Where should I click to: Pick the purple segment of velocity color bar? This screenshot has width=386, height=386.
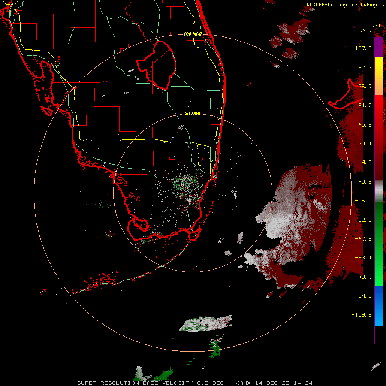point(379,48)
